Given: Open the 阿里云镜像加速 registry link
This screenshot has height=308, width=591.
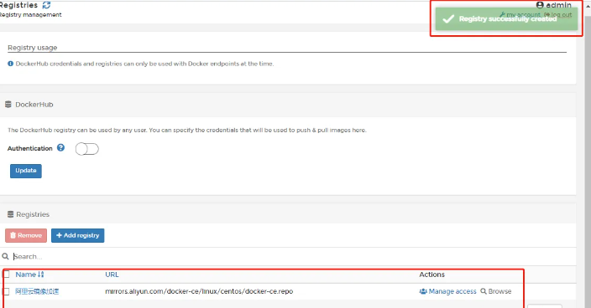Looking at the screenshot, I should point(37,291).
